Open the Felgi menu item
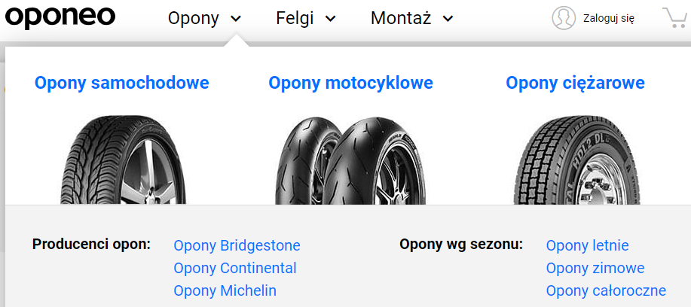This screenshot has height=307, width=691. [295, 18]
